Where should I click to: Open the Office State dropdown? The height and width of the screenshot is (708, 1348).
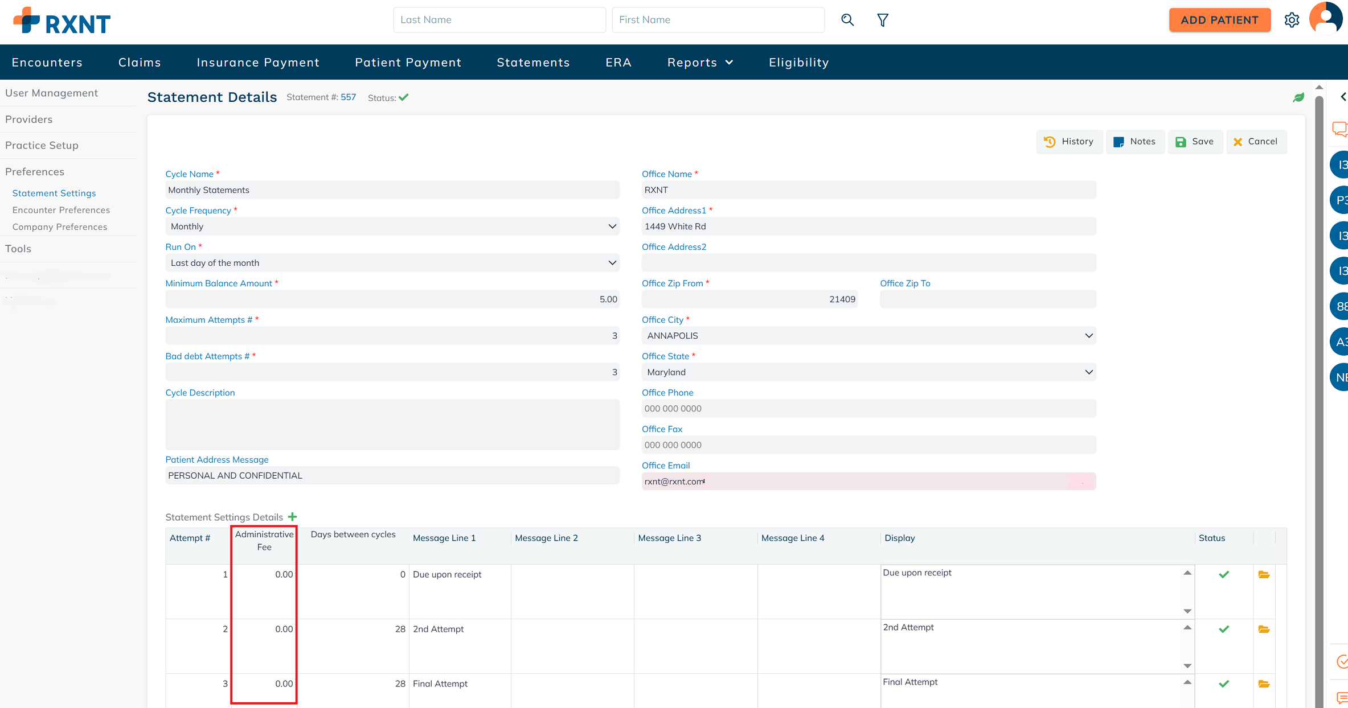pos(868,372)
